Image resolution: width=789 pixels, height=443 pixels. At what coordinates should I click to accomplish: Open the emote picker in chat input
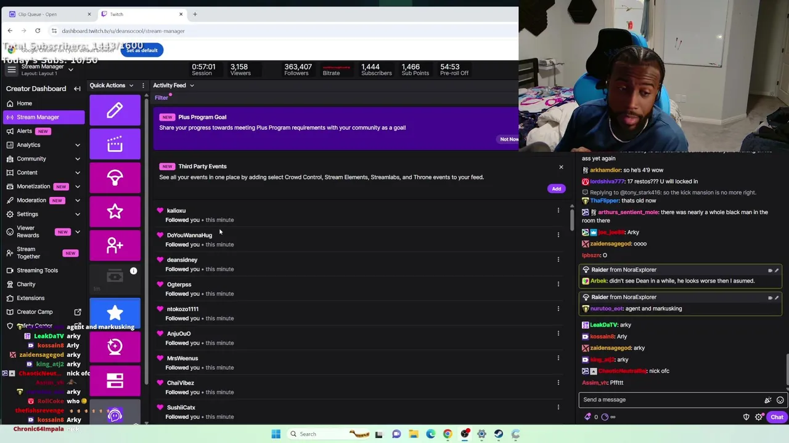(x=780, y=400)
